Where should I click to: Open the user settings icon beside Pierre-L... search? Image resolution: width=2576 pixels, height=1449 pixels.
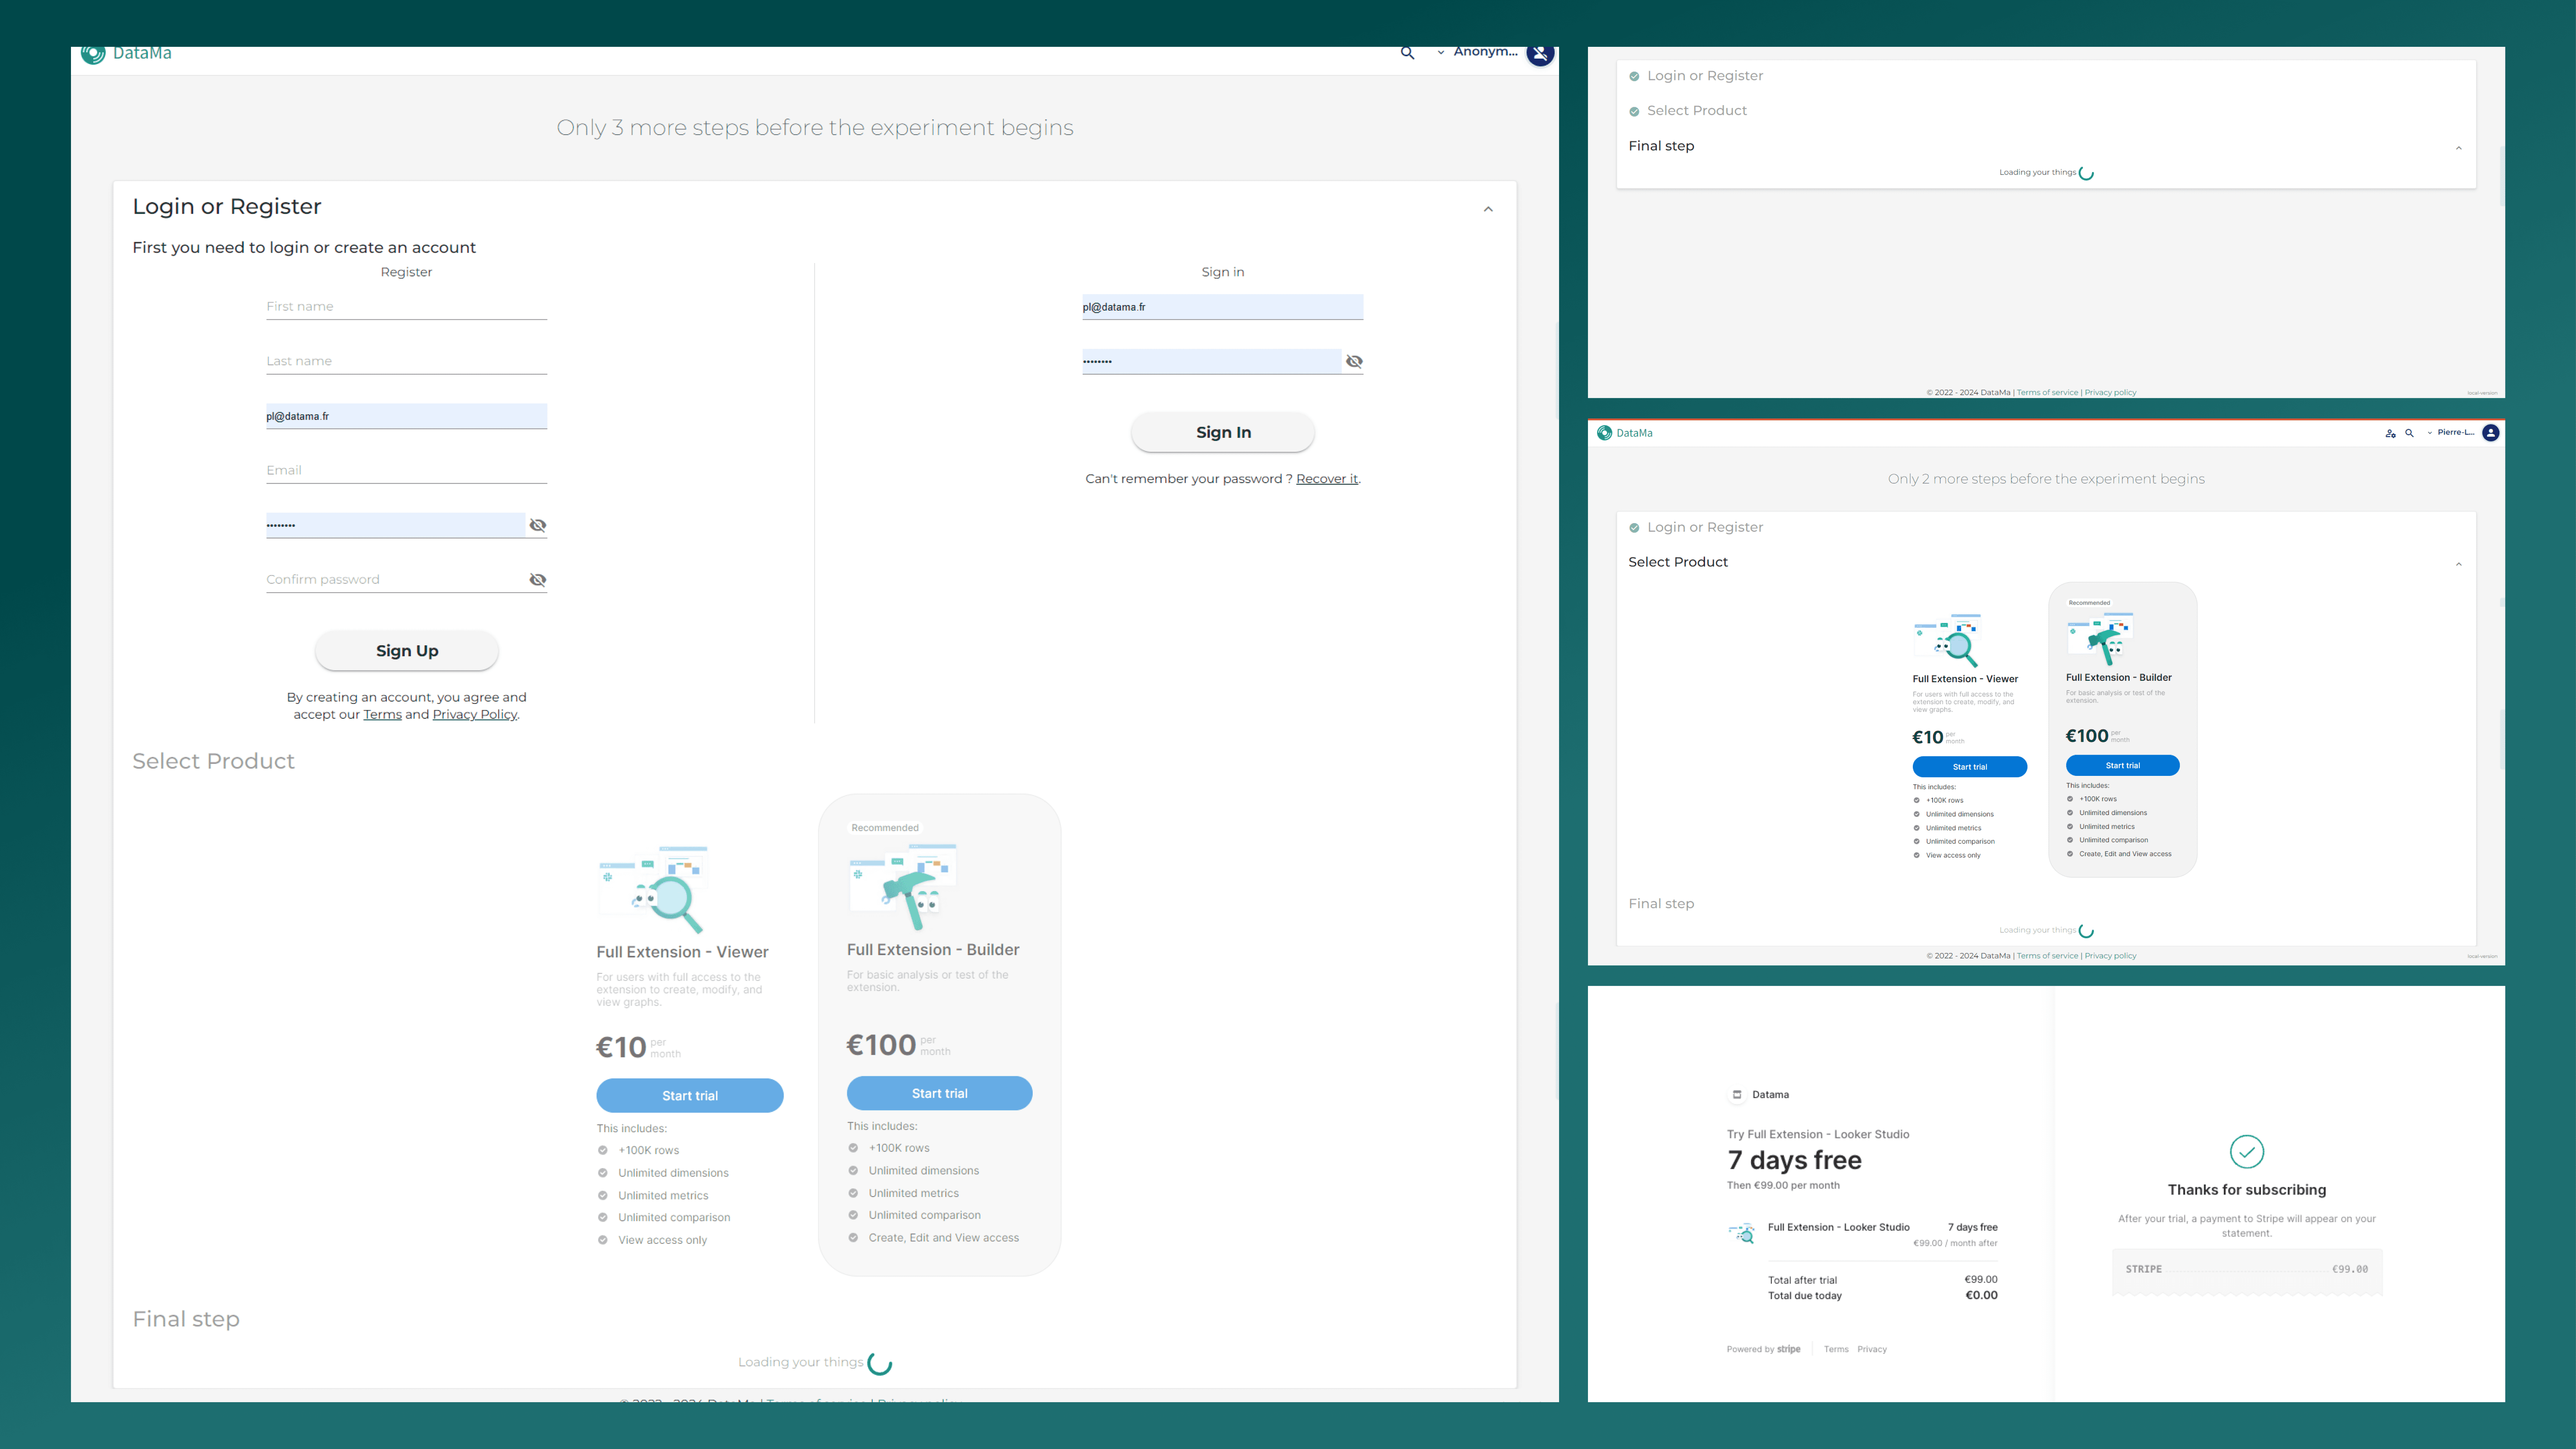2390,433
